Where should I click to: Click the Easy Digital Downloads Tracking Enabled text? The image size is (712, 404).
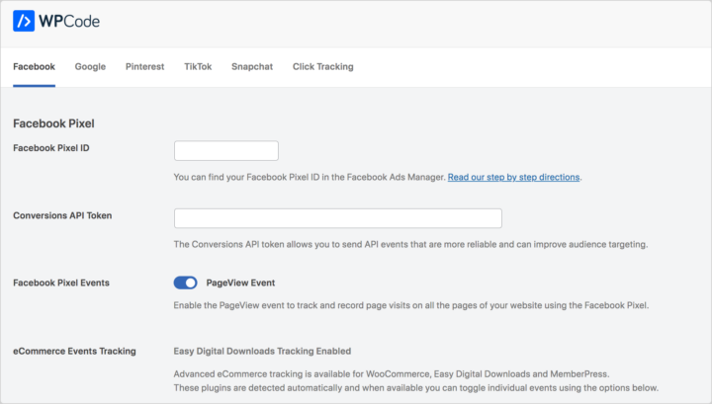point(262,351)
